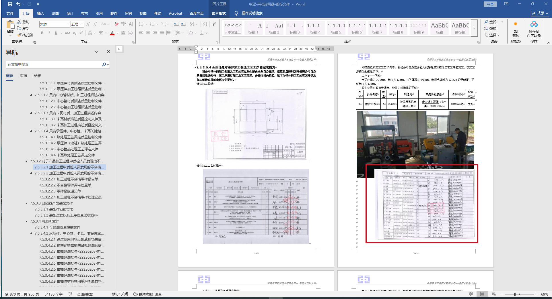The width and height of the screenshot is (552, 299).
Task: Increase paragraph indent
Action: pos(183,24)
